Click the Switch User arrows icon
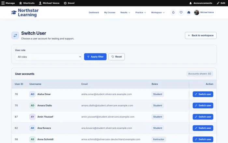Image resolution: width=228 pixels, height=143 pixels. (15, 35)
